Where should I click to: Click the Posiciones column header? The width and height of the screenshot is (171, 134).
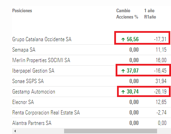[22, 10]
